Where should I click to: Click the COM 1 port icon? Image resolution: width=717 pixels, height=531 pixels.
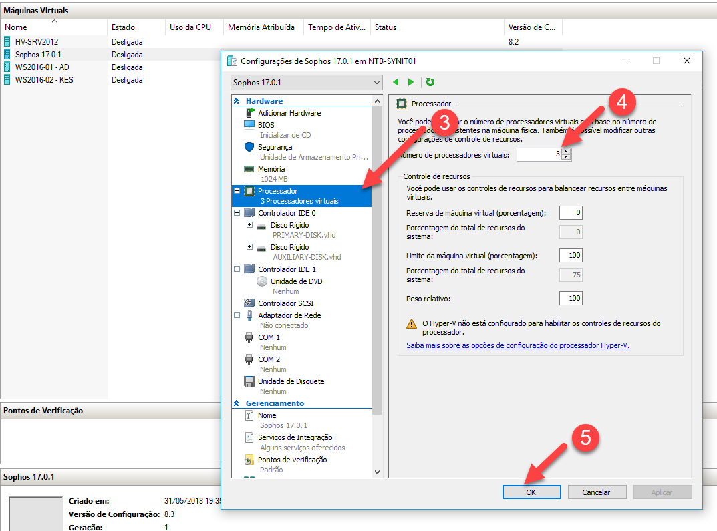249,337
